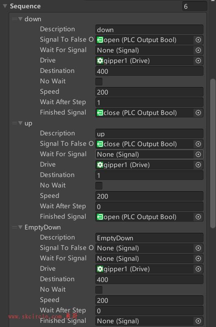The height and width of the screenshot is (327, 216).
Task: Click down step's Destination field with 400
Action: pos(149,71)
